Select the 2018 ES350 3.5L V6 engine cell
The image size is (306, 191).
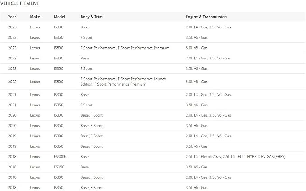(196, 167)
